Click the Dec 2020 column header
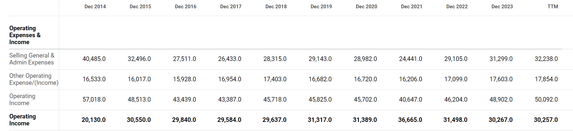 (x=366, y=7)
